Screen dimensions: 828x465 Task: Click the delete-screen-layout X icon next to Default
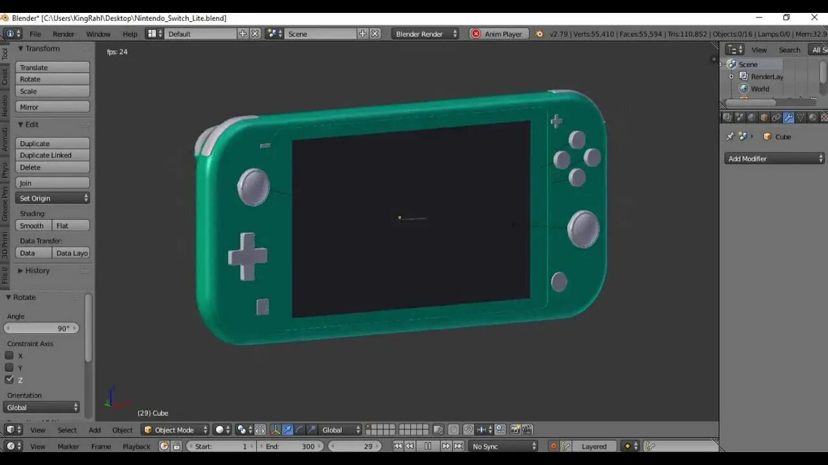click(x=255, y=34)
